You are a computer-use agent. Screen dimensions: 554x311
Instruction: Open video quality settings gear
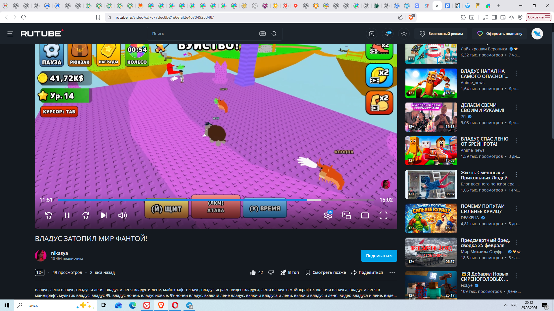(x=328, y=215)
